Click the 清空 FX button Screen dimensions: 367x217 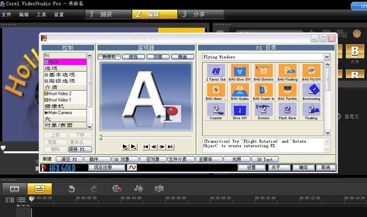click(69, 159)
